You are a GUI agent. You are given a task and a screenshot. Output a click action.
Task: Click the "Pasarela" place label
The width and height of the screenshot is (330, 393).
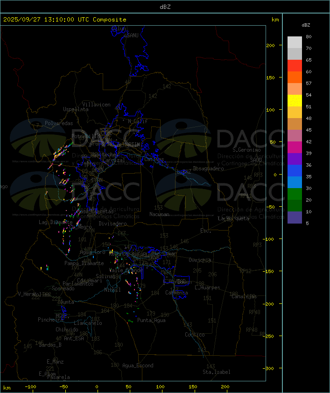point(58,377)
